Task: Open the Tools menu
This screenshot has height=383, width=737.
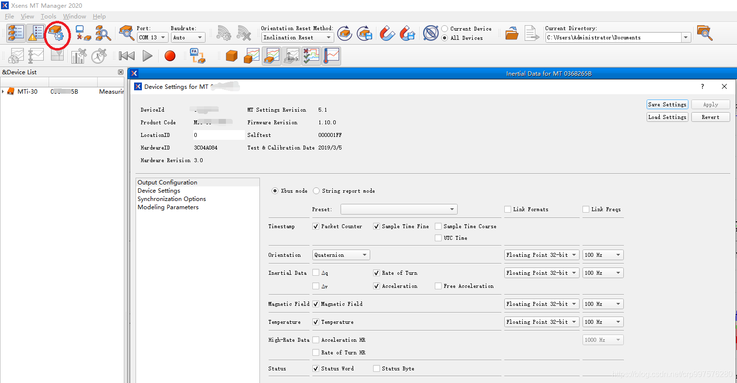Action: pyautogui.click(x=49, y=17)
